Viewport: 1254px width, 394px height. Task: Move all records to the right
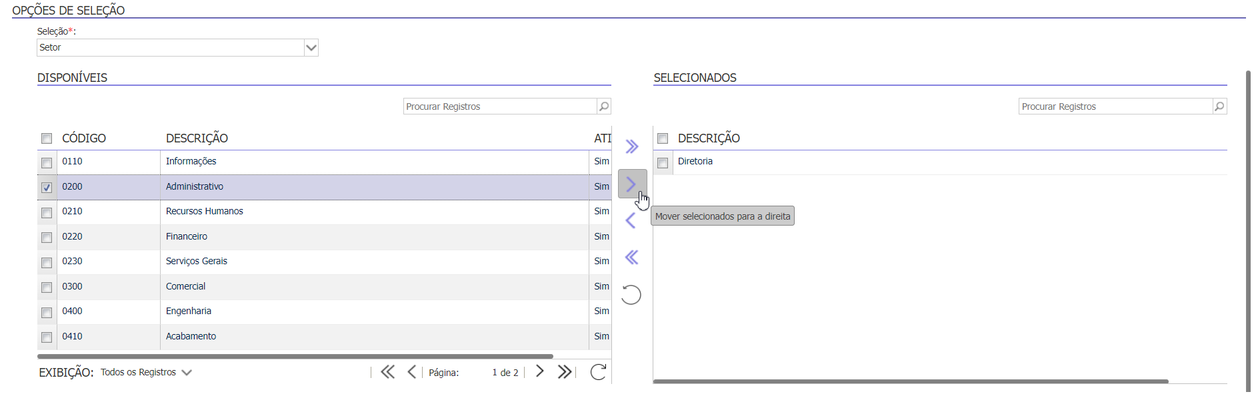[632, 146]
